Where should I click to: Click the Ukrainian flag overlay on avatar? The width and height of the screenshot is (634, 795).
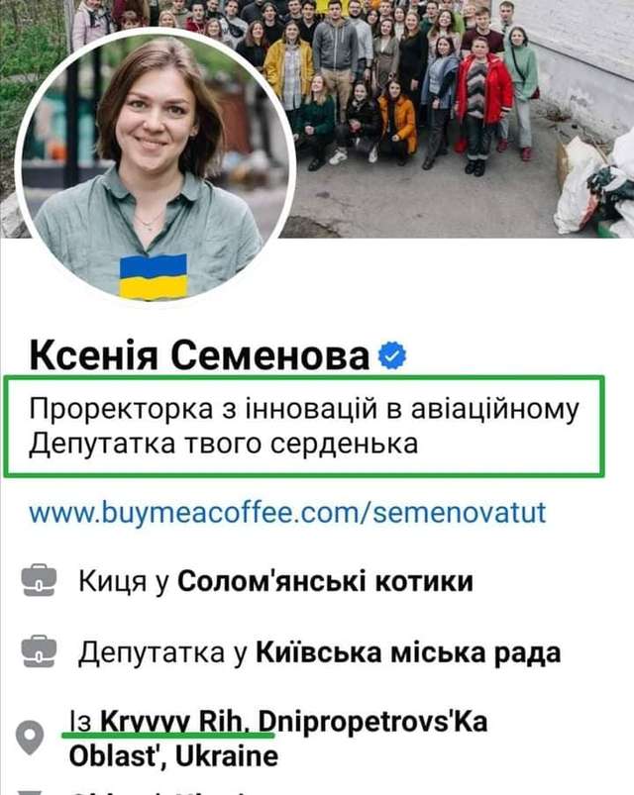[154, 277]
